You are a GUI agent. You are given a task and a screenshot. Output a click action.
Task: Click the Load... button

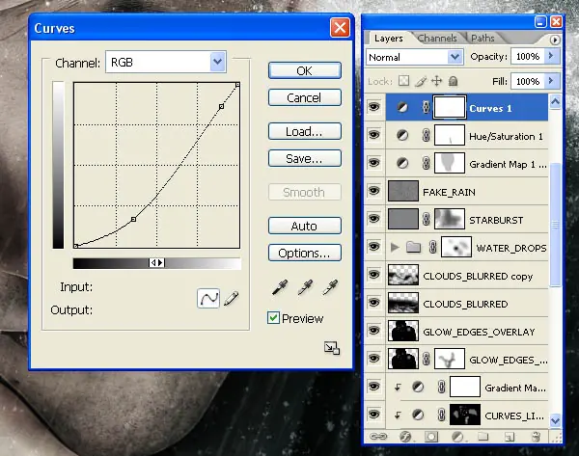coord(305,131)
